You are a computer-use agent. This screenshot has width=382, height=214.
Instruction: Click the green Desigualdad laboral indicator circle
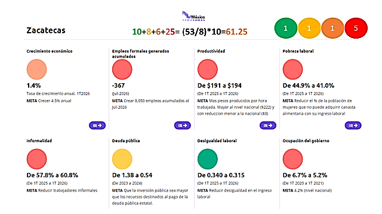207,159
